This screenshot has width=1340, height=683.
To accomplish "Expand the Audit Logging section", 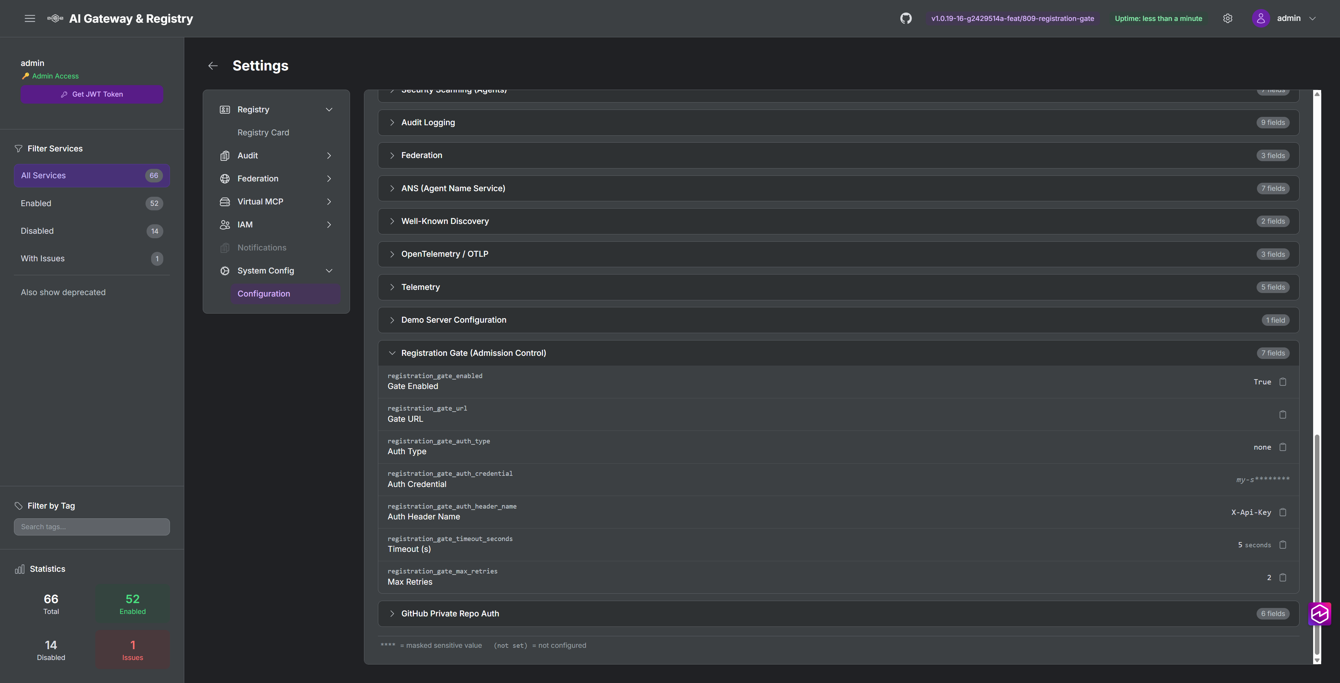I will (838, 123).
